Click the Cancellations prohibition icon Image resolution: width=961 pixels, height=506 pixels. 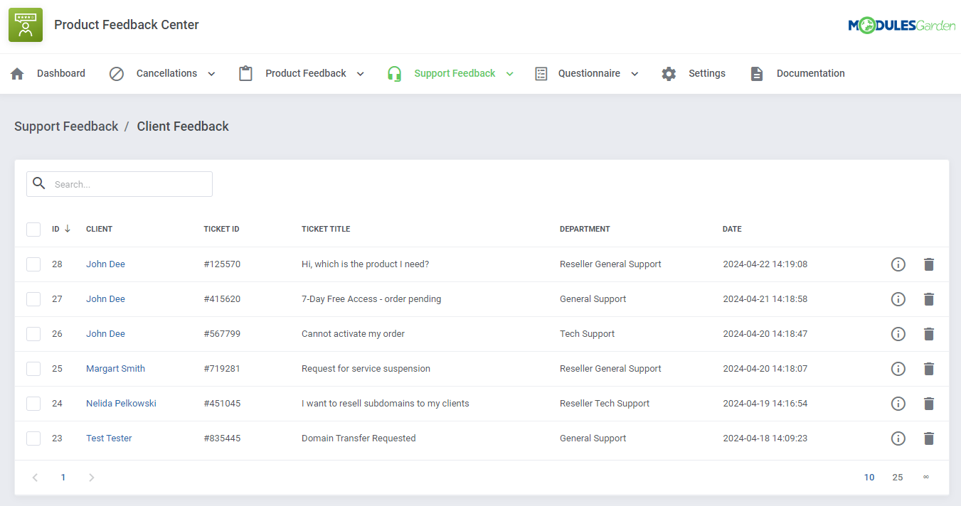click(x=117, y=73)
